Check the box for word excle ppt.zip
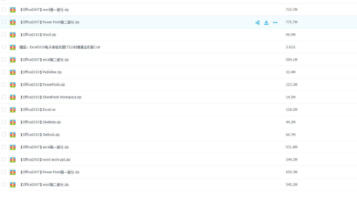 click(x=4, y=159)
